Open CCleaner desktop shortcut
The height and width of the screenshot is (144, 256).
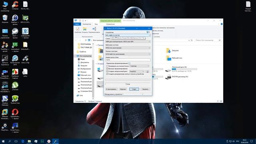coord(15,5)
